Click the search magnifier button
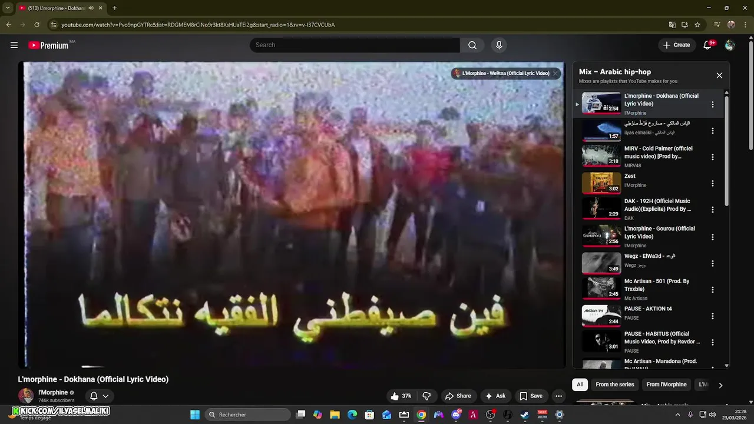 (472, 45)
